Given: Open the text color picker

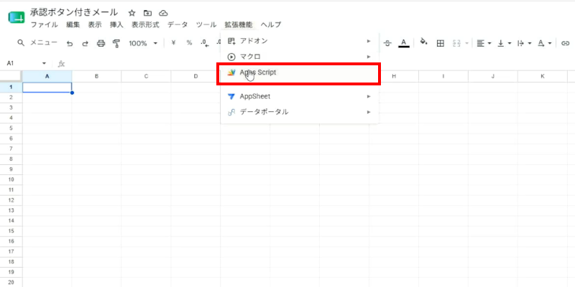Looking at the screenshot, I should [404, 43].
